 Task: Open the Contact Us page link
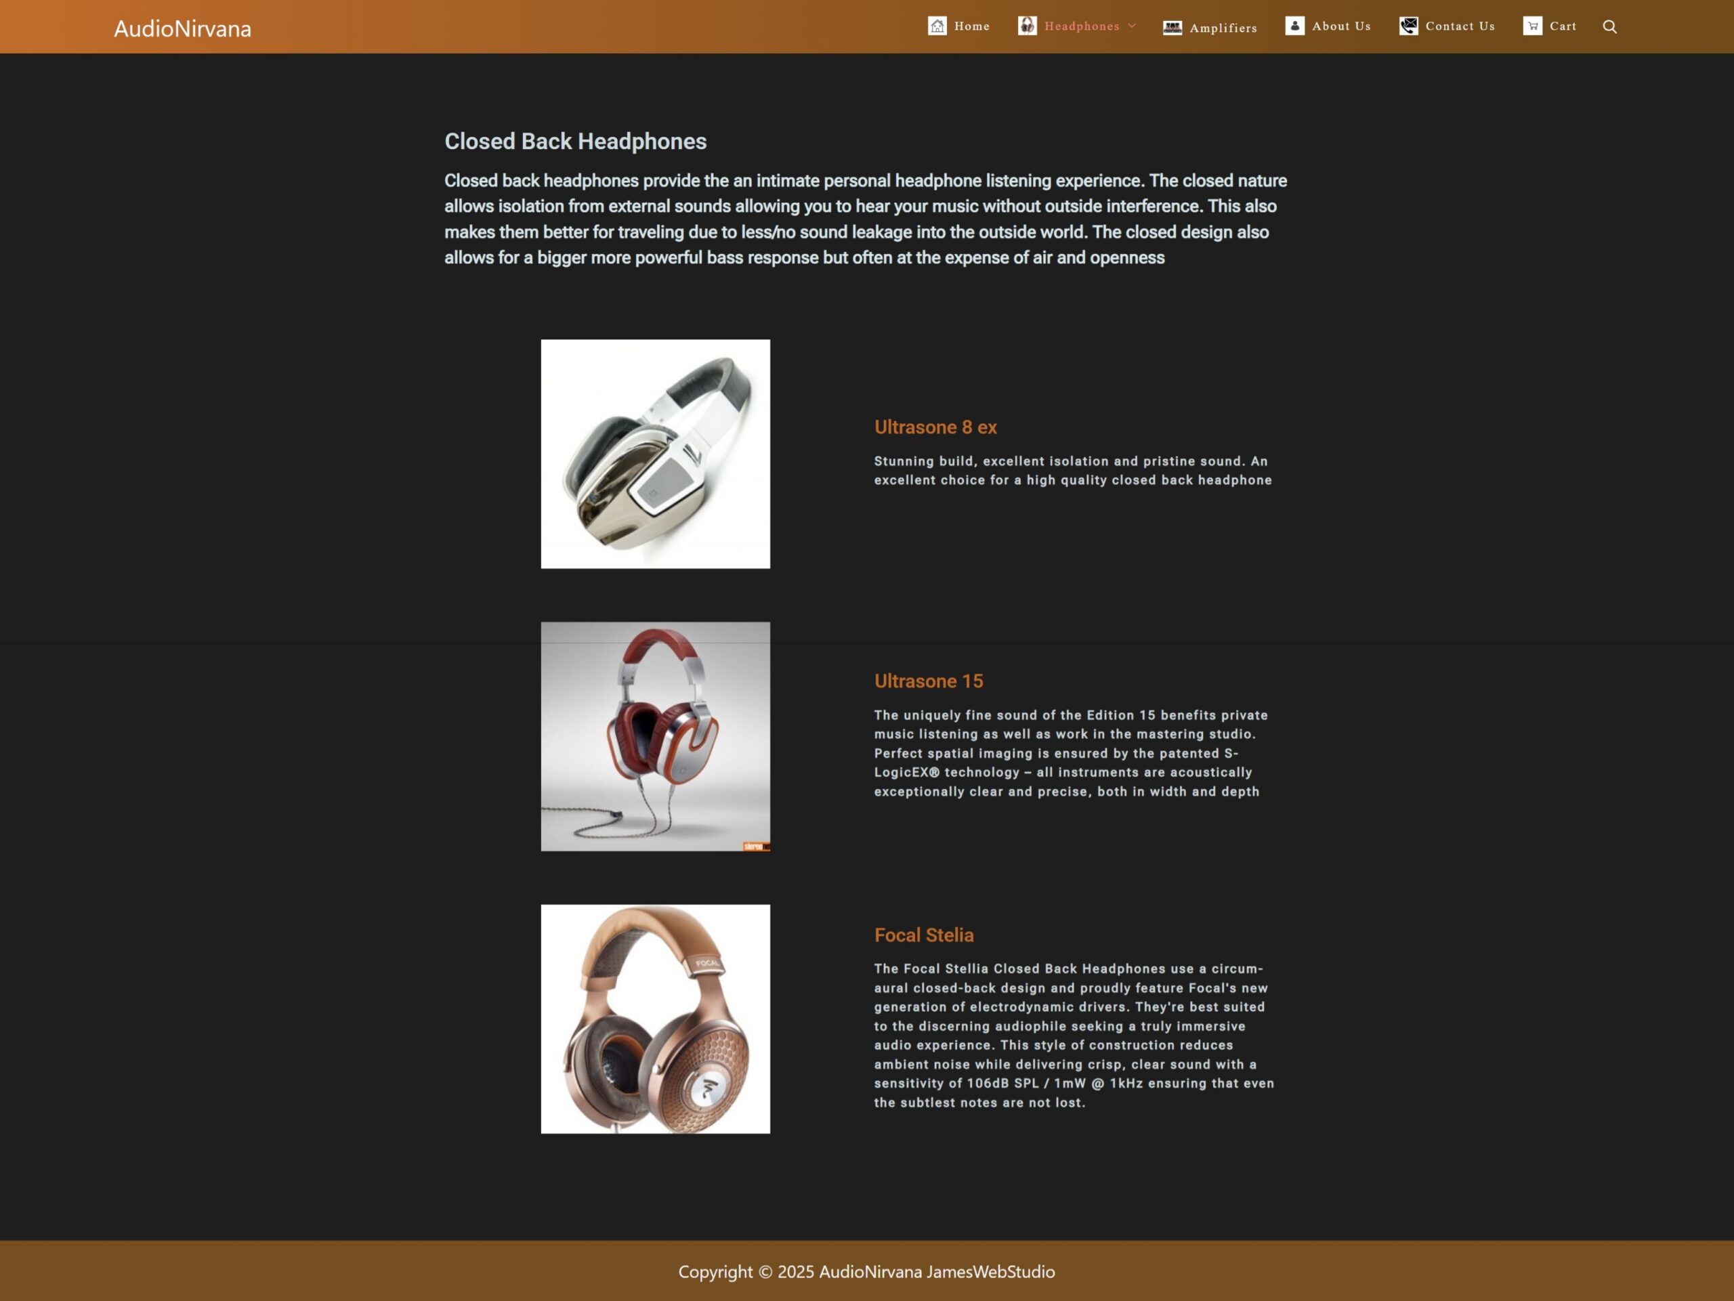tap(1460, 26)
